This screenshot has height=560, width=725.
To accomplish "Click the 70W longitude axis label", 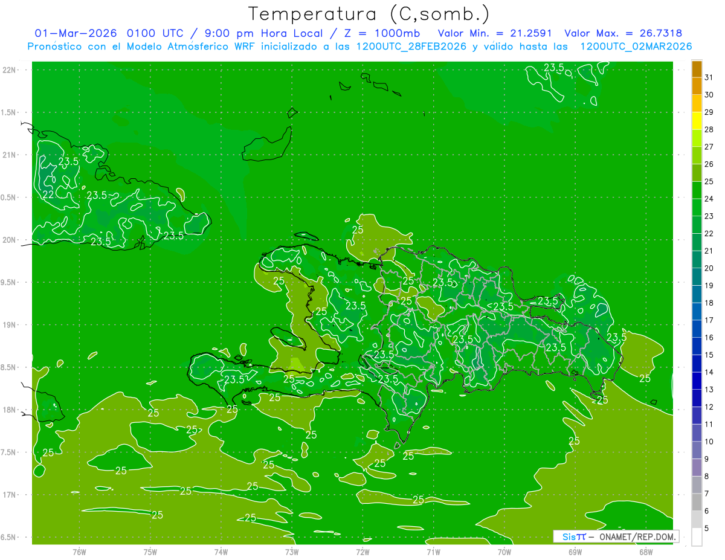I will tap(504, 552).
